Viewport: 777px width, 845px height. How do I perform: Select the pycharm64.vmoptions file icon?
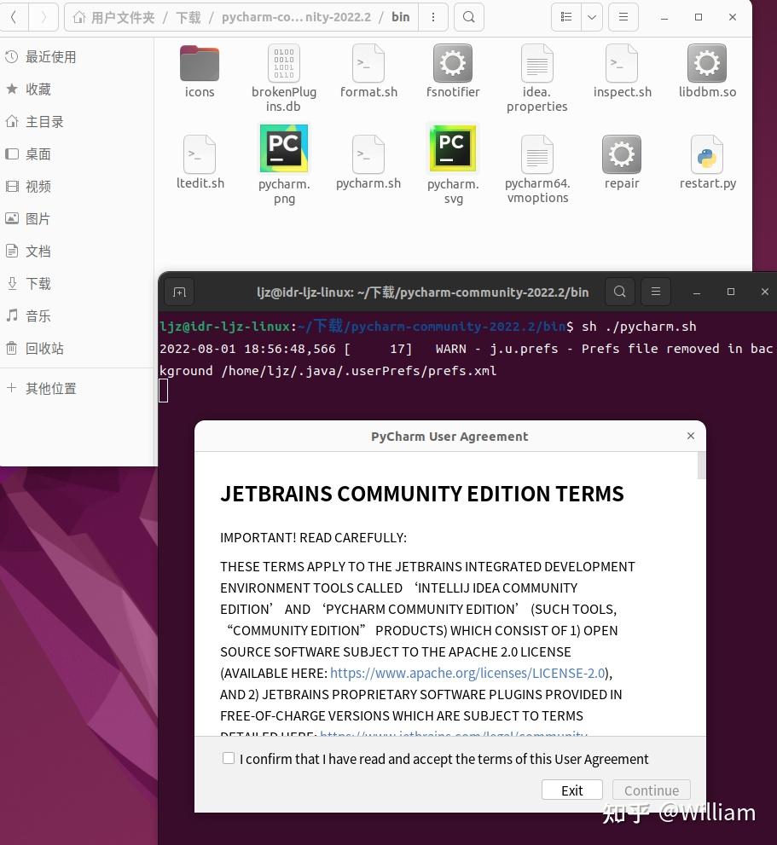coord(537,154)
